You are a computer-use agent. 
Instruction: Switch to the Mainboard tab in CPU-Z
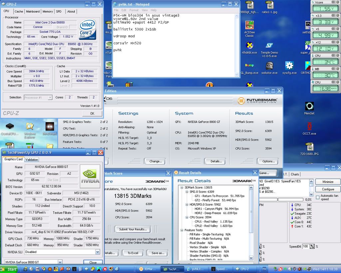[33, 11]
